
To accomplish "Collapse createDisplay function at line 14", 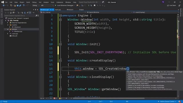I will [60, 60].
